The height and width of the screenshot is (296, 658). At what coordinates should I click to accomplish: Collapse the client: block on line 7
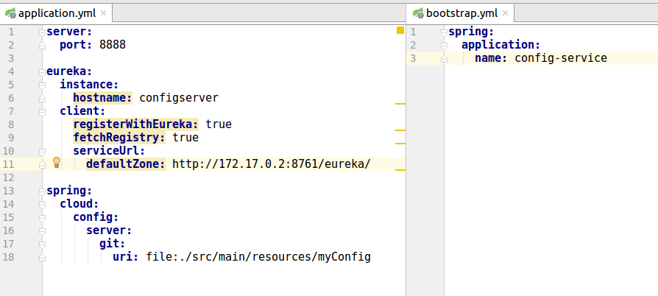[x=42, y=112]
